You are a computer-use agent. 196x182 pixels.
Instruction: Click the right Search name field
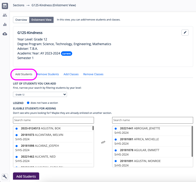pos(152,120)
